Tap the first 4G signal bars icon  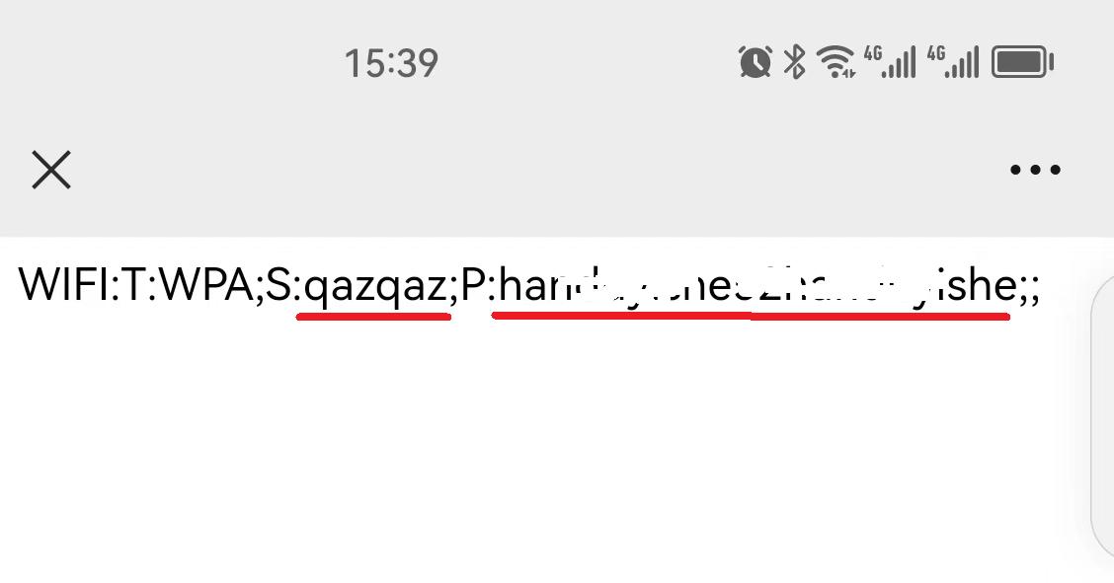click(889, 62)
